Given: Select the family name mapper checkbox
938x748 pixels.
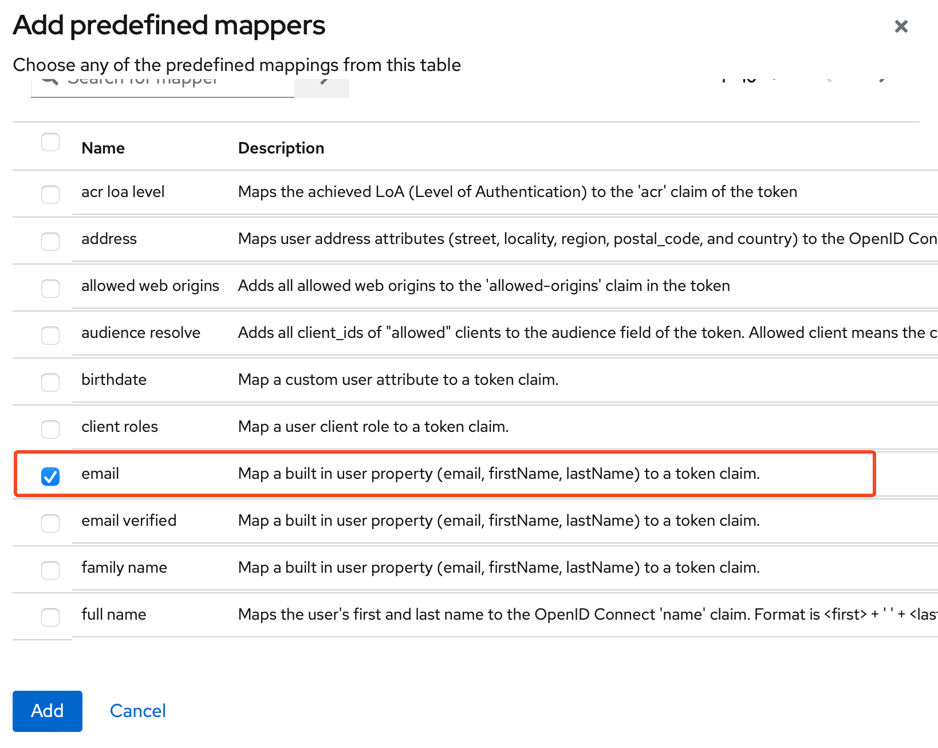Looking at the screenshot, I should pos(50,570).
